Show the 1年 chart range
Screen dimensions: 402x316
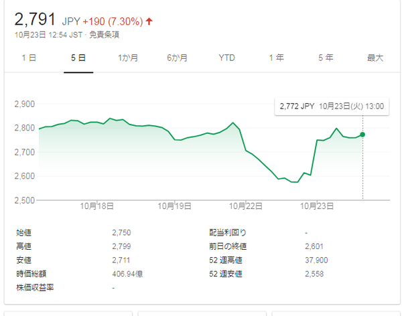click(x=276, y=58)
